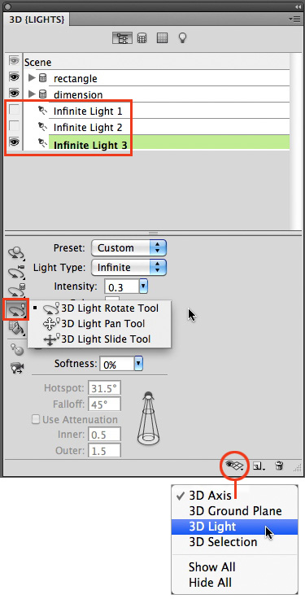Click the Filter by Materials icon
This screenshot has width=305, height=599.
(162, 37)
